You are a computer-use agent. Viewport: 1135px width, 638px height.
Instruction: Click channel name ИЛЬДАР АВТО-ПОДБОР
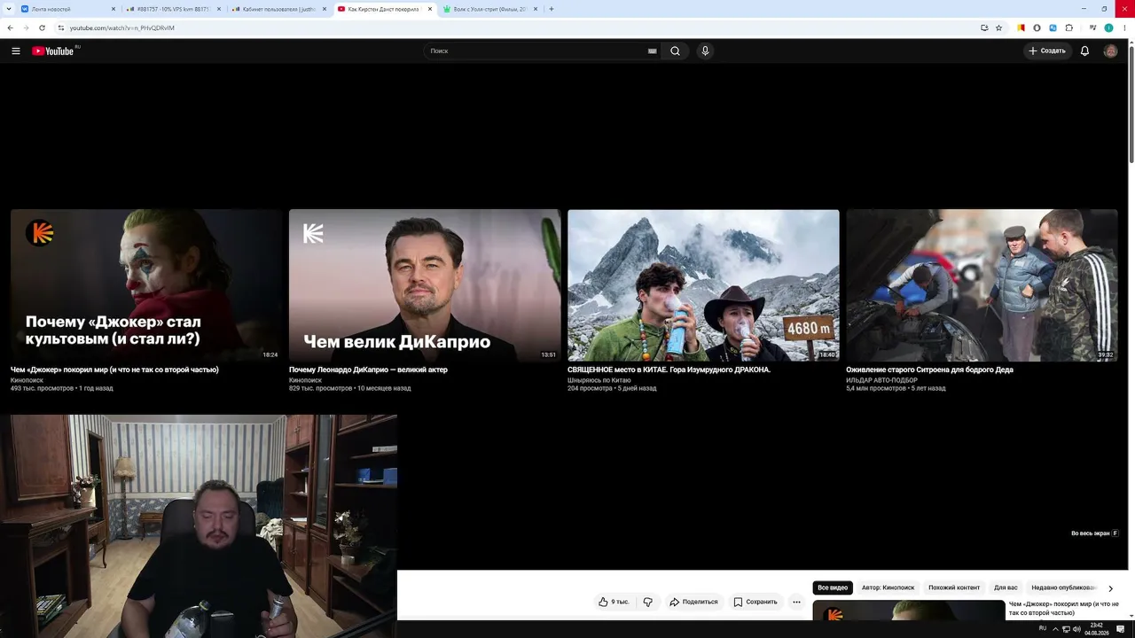[x=881, y=380]
